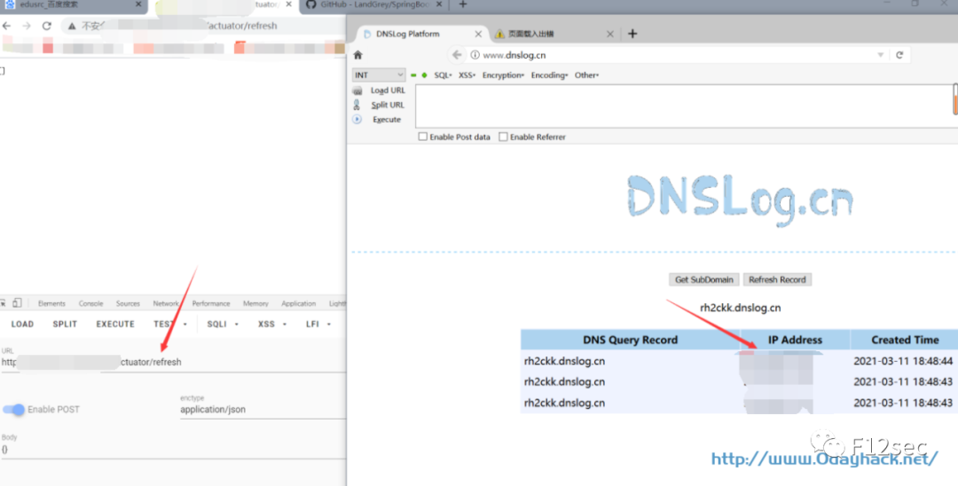Click the IP Address column header
958x486 pixels.
[795, 340]
